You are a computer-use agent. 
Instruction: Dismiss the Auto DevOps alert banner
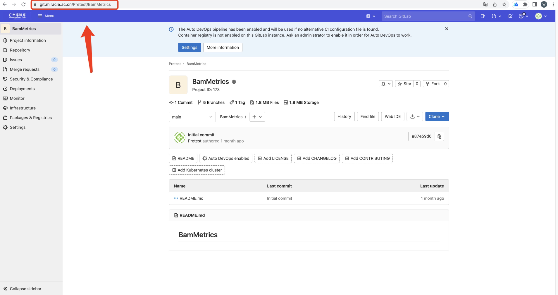click(x=447, y=29)
